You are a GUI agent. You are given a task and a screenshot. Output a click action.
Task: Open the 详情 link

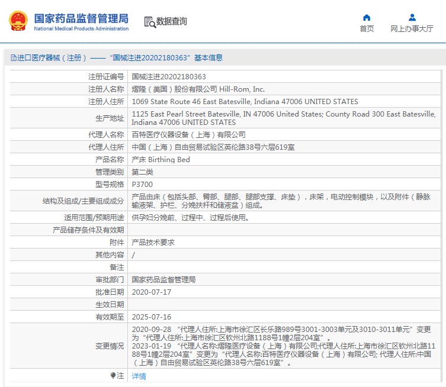[x=139, y=376]
